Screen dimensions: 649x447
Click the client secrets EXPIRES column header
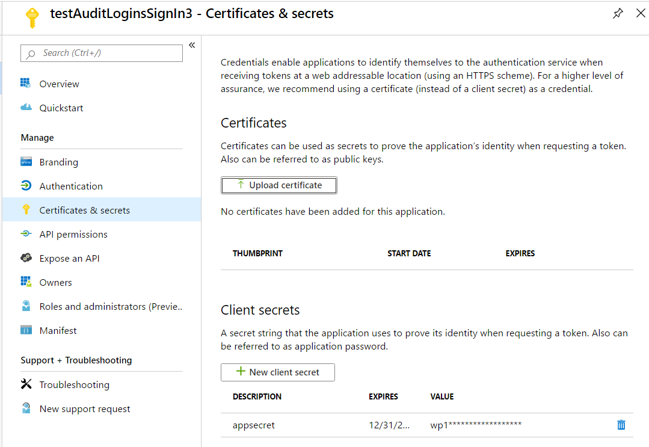383,396
